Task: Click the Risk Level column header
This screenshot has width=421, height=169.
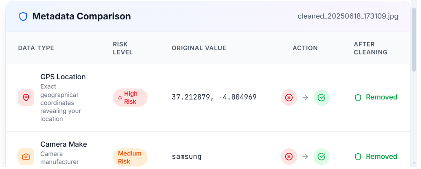Action: pyautogui.click(x=123, y=48)
